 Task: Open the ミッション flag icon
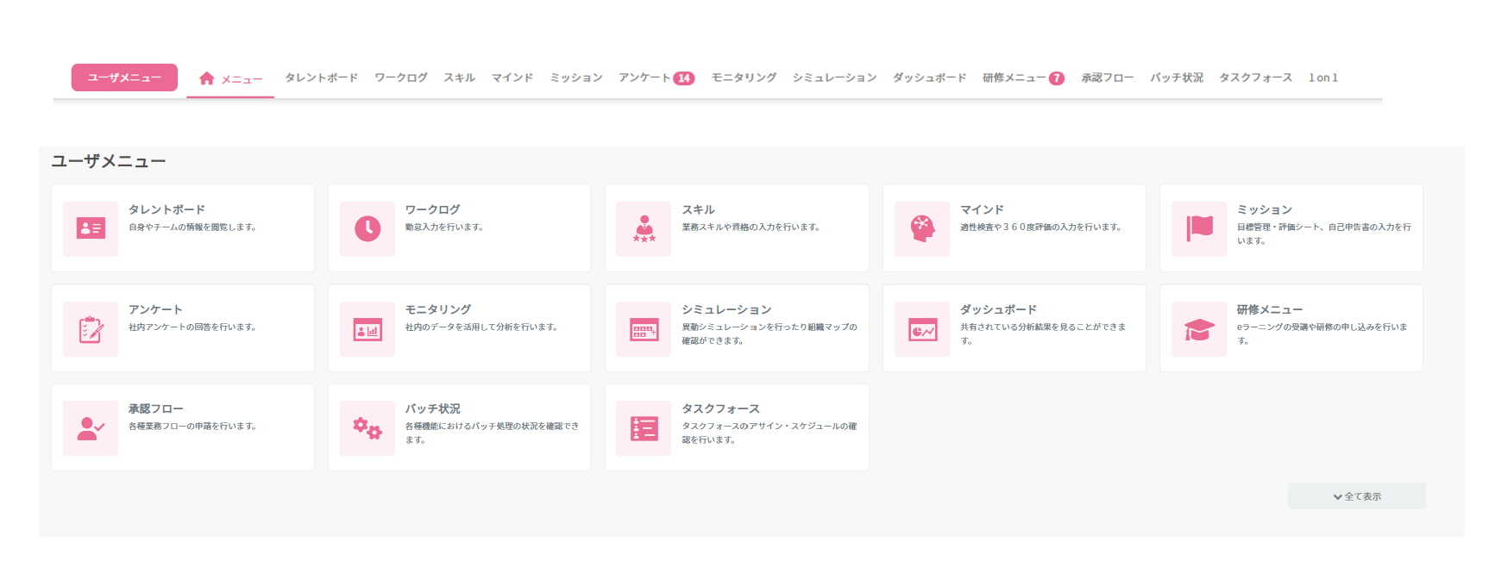coord(1199,228)
